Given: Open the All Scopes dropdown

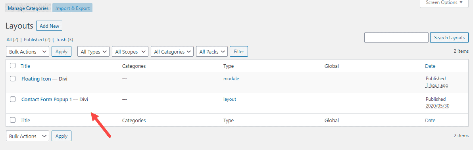Looking at the screenshot, I should pos(130,52).
